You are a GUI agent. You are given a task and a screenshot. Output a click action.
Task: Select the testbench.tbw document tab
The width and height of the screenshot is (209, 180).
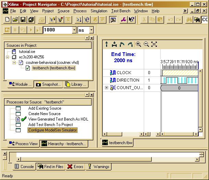point(117,143)
